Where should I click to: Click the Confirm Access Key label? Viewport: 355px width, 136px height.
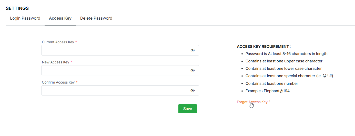(x=58, y=82)
